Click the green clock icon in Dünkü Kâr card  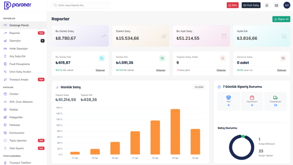pyautogui.click(x=162, y=58)
